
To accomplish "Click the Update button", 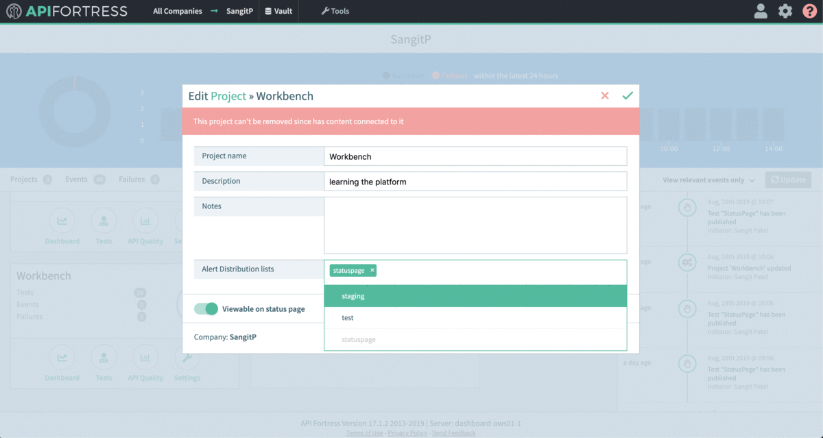I will pyautogui.click(x=787, y=180).
